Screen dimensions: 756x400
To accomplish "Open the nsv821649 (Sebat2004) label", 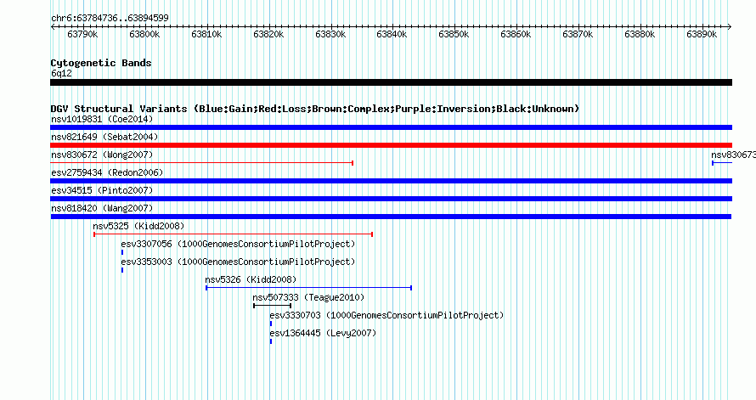I will point(104,137).
